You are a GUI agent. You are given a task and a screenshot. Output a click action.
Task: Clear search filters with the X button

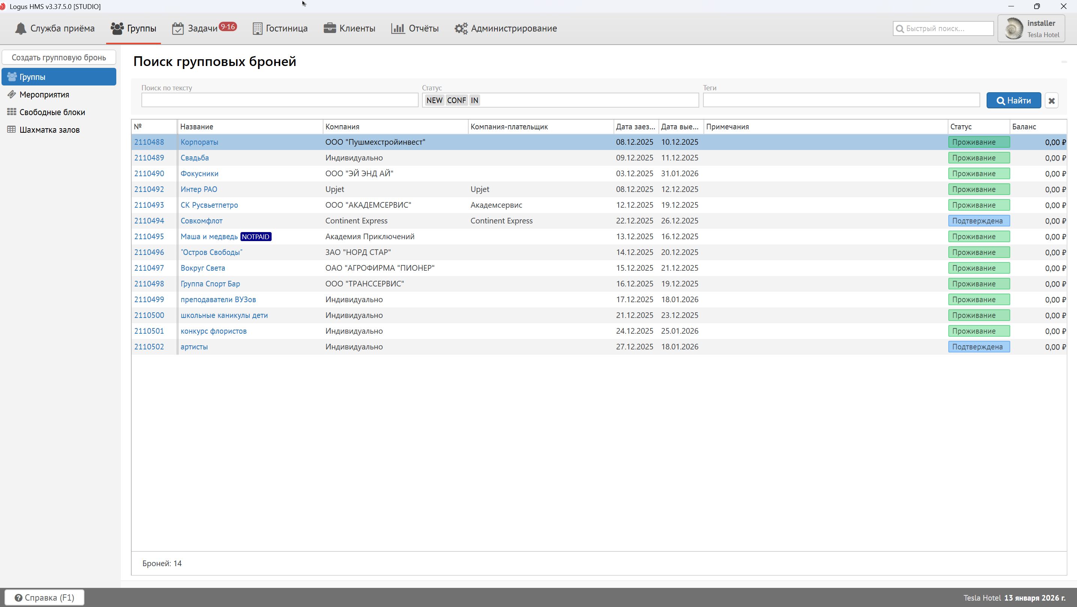tap(1051, 101)
